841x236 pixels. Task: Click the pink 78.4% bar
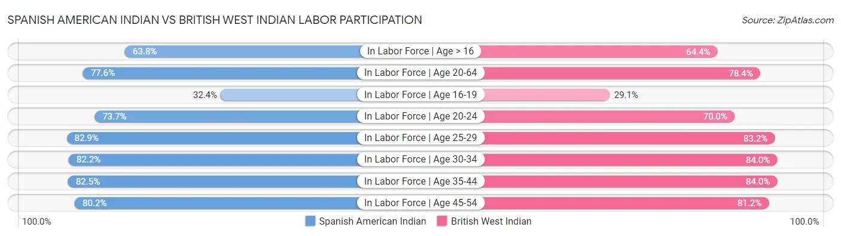click(621, 73)
